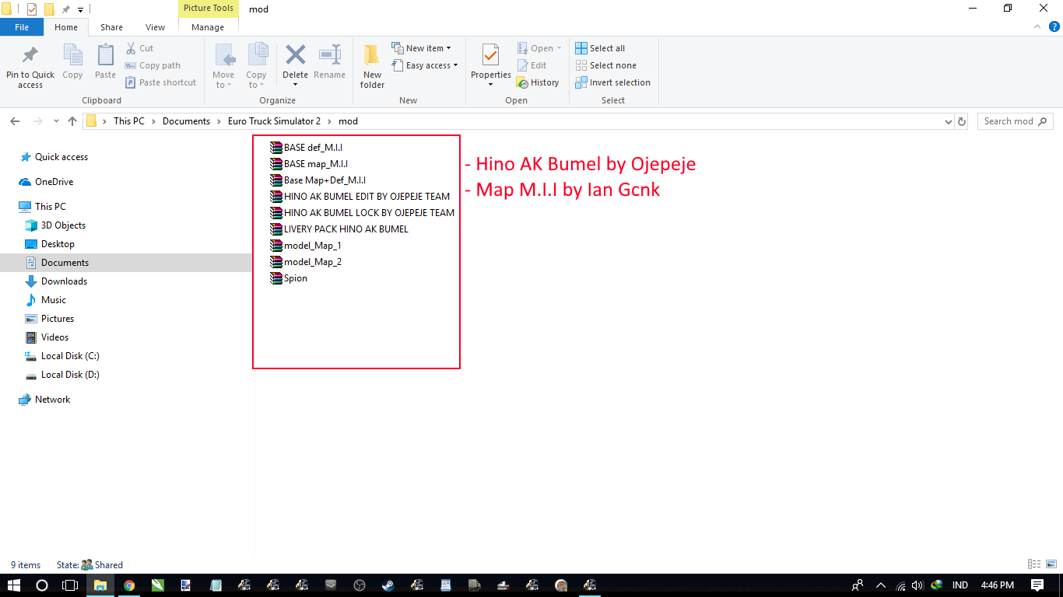Switch to the Share tab
Screen dimensions: 1063x597
(x=111, y=27)
